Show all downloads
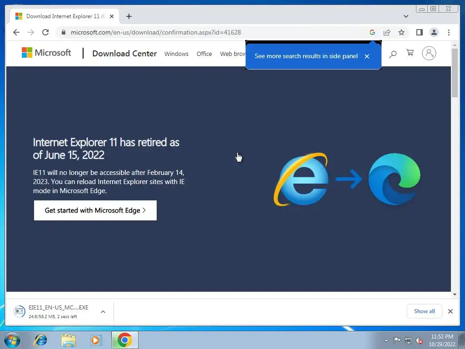This screenshot has height=349, width=465. pos(425,311)
